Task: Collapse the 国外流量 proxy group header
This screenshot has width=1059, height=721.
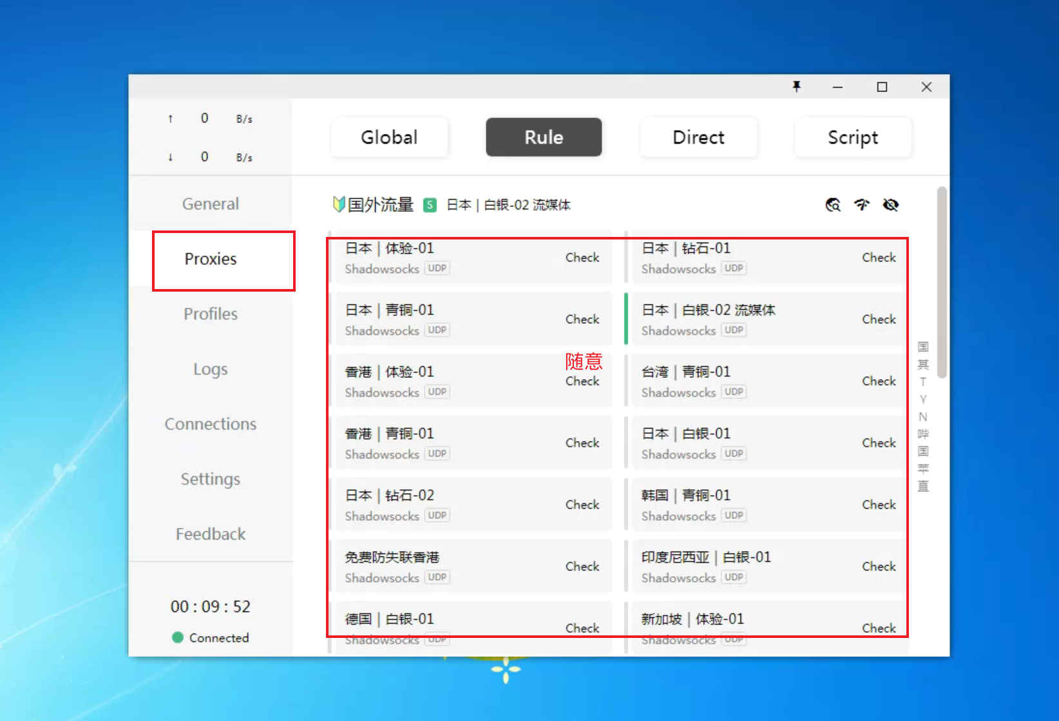Action: coord(380,205)
